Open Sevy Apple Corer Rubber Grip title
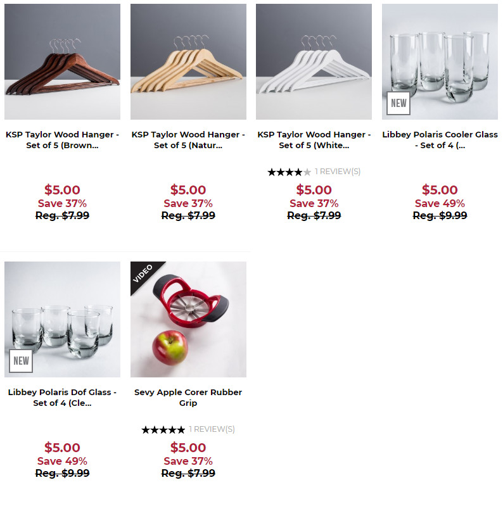This screenshot has height=511, width=503. point(188,398)
